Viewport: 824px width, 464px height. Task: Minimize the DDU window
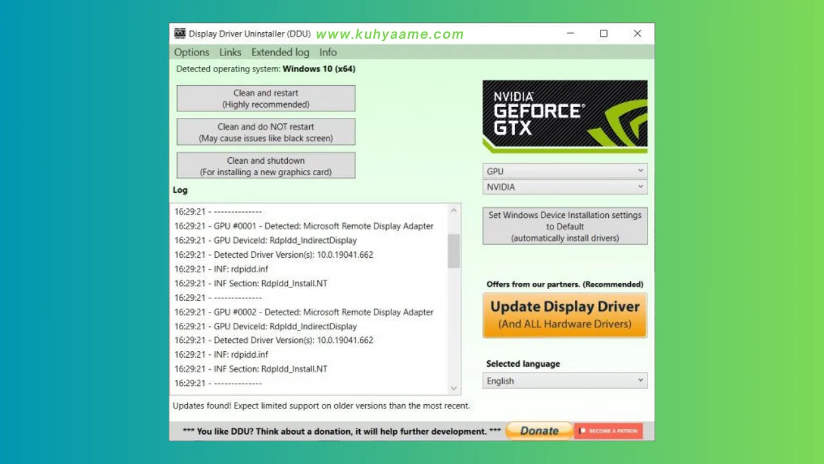tap(570, 34)
